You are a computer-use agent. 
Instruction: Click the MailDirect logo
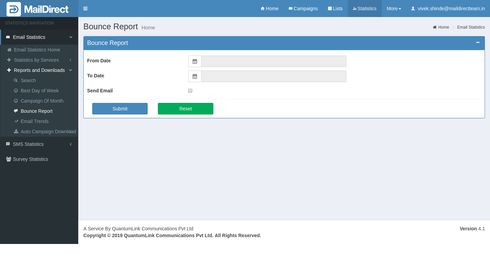pos(38,9)
